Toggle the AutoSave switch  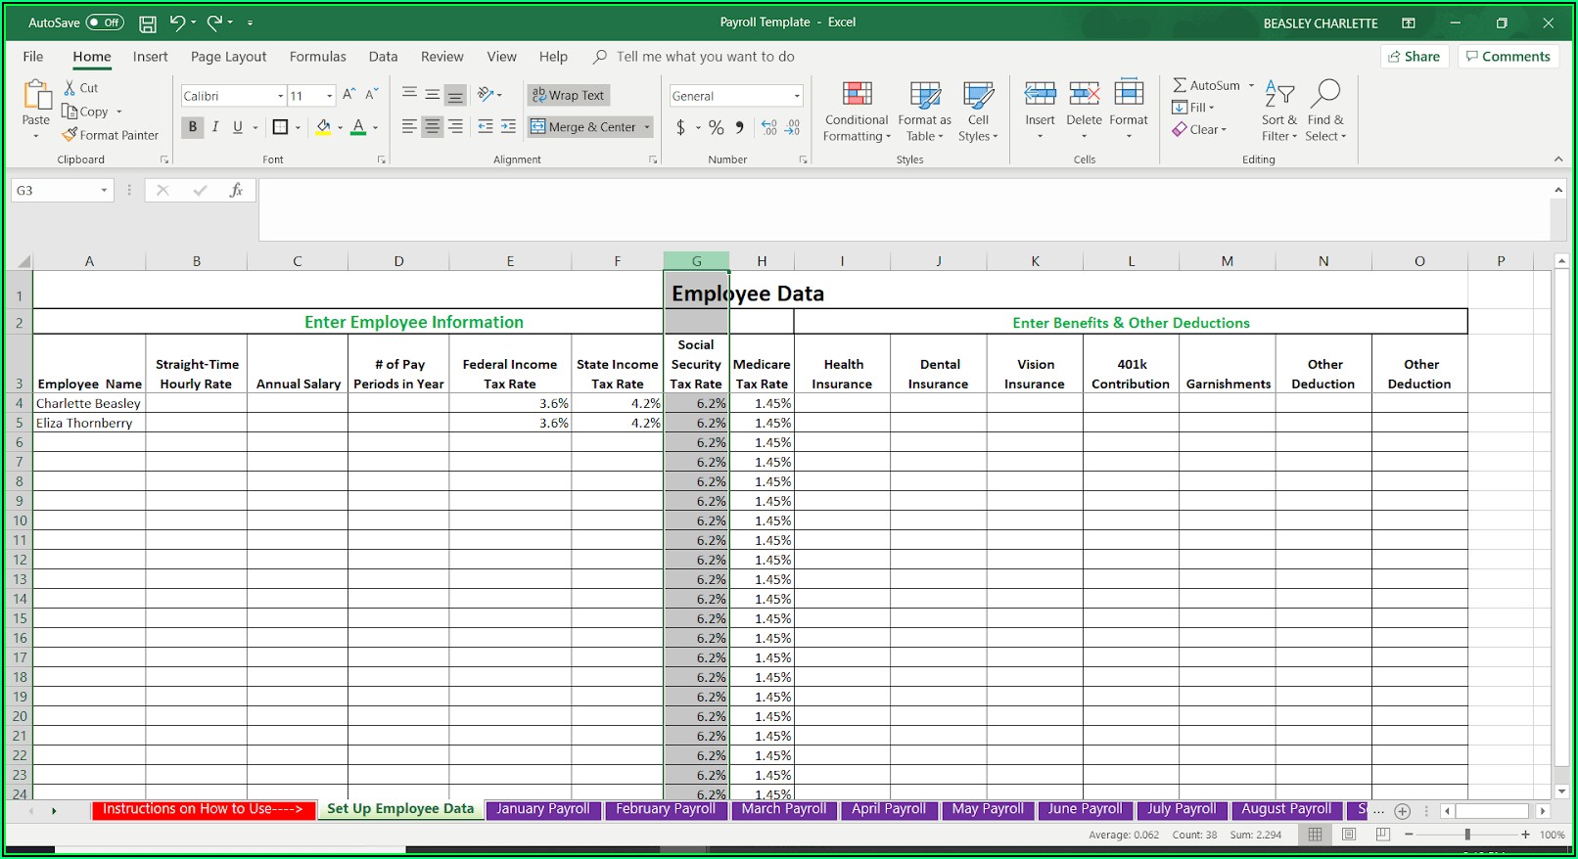coord(105,23)
